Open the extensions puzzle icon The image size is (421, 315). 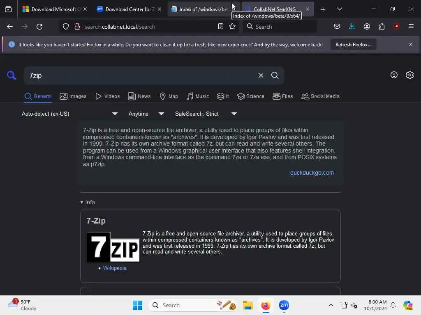coord(382,26)
